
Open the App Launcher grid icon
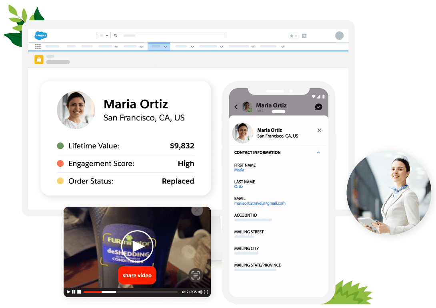tap(38, 46)
